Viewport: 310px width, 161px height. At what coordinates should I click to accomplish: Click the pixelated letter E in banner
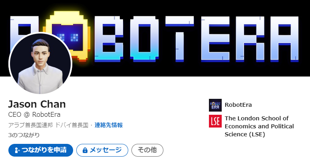[x=215, y=39]
